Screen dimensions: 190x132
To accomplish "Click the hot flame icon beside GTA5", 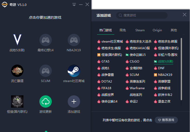I will (x=99, y=62).
